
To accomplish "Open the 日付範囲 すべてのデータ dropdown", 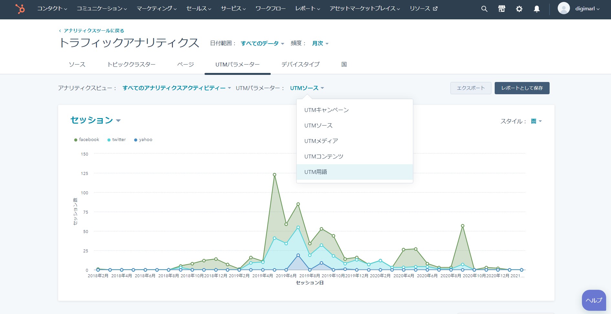I will click(262, 44).
